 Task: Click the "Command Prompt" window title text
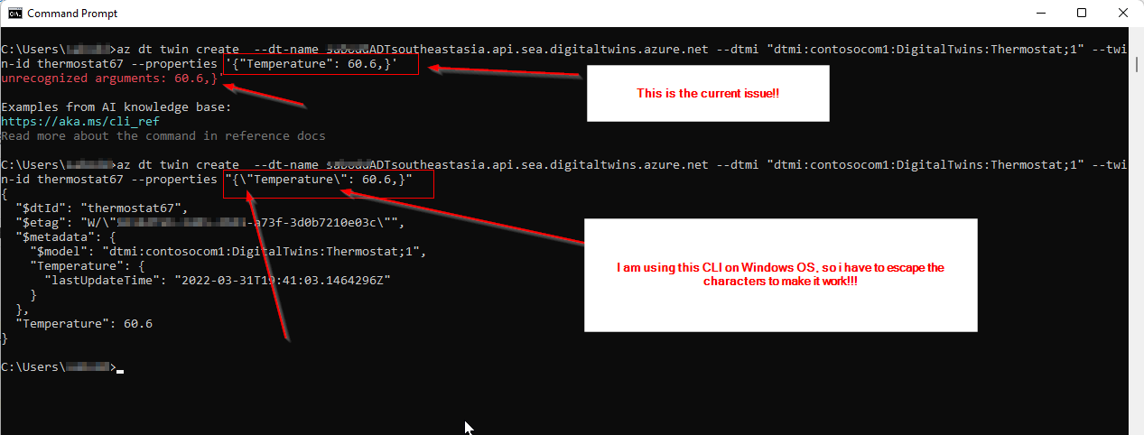72,14
